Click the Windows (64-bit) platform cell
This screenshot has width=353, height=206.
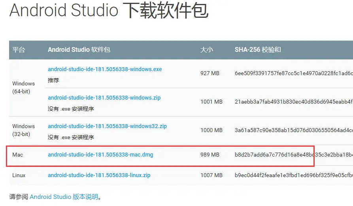[x=23, y=87]
